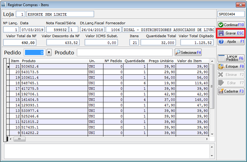
Task: Click the ESPORTE SEM LIMITE store name field
Action: pos(60,14)
